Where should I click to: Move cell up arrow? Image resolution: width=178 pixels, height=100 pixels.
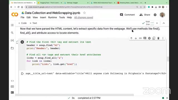tap(131, 38)
